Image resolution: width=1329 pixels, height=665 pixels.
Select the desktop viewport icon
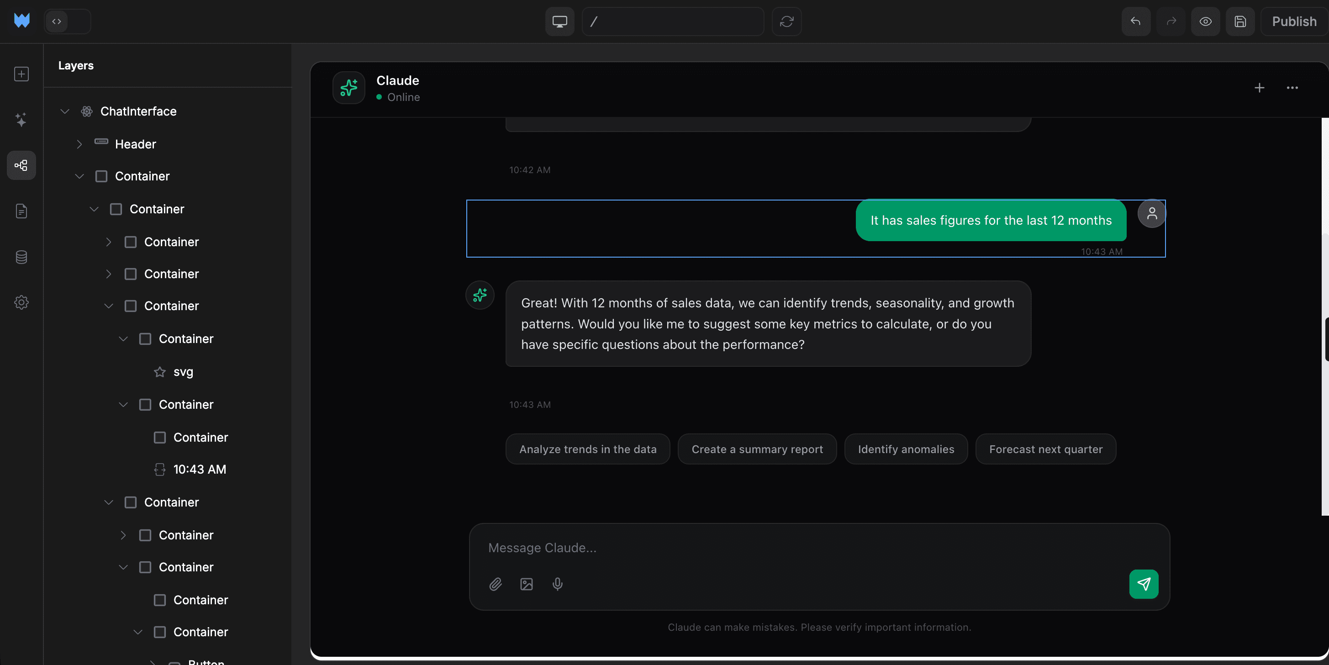560,21
